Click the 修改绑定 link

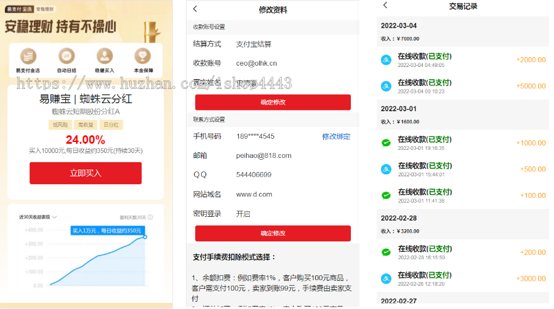coord(336,136)
